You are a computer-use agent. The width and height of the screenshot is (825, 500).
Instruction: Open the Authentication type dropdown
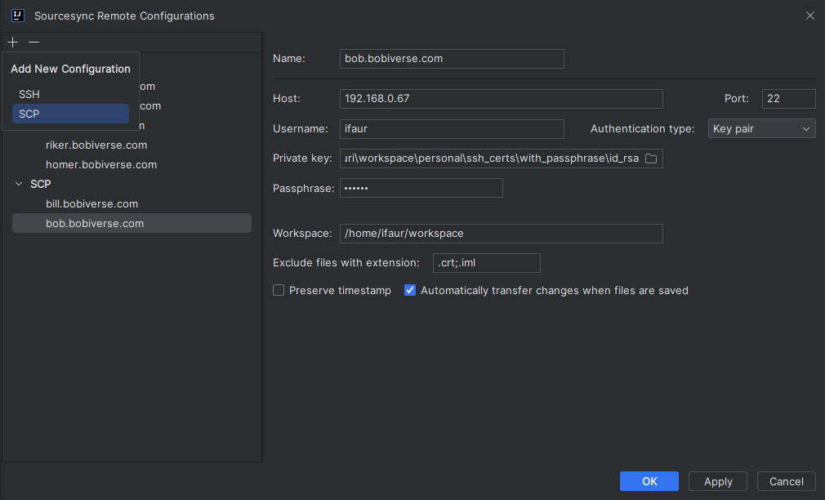(x=761, y=129)
